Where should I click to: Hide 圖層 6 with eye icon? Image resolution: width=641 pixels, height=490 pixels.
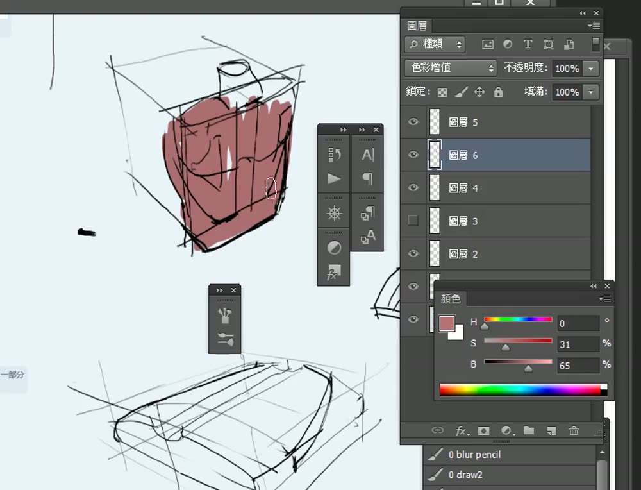click(x=413, y=155)
